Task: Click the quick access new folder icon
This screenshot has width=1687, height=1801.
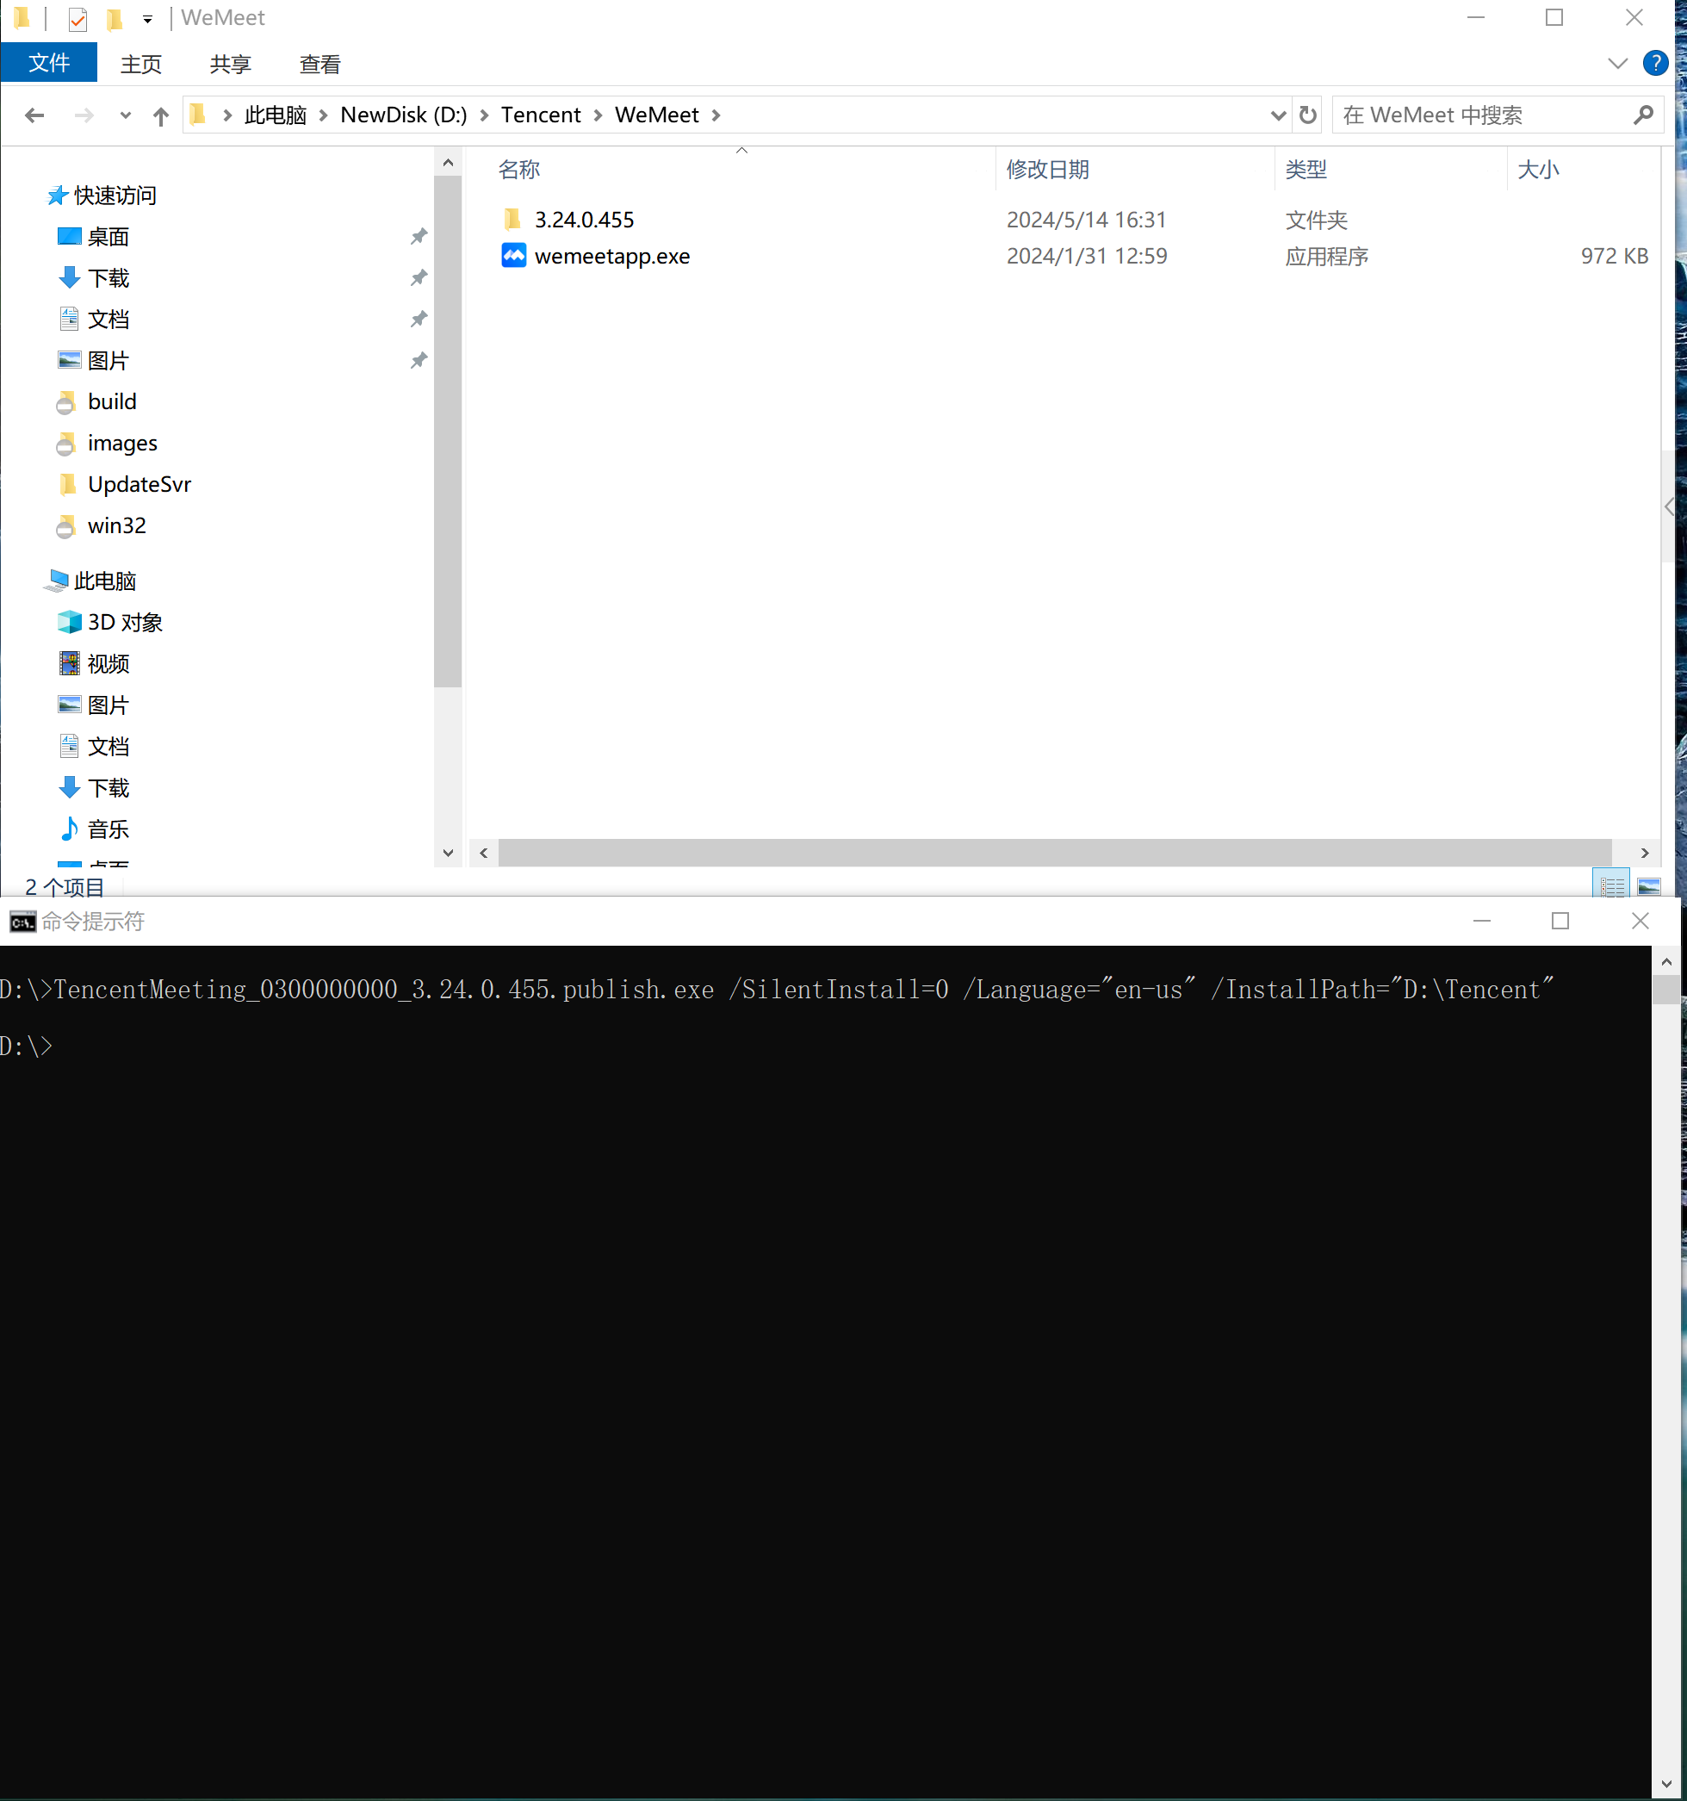Action: click(114, 18)
